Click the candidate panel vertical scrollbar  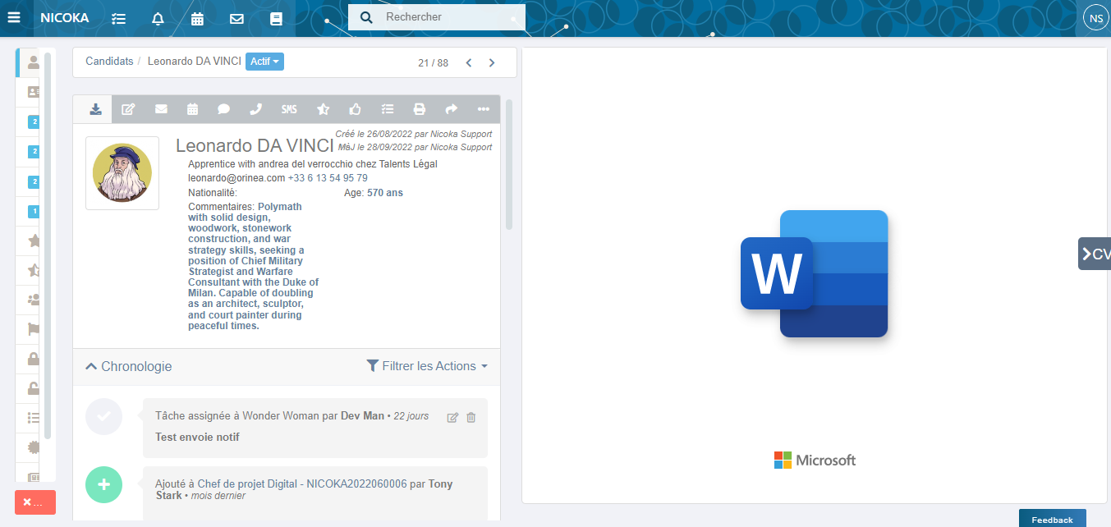pos(508,164)
